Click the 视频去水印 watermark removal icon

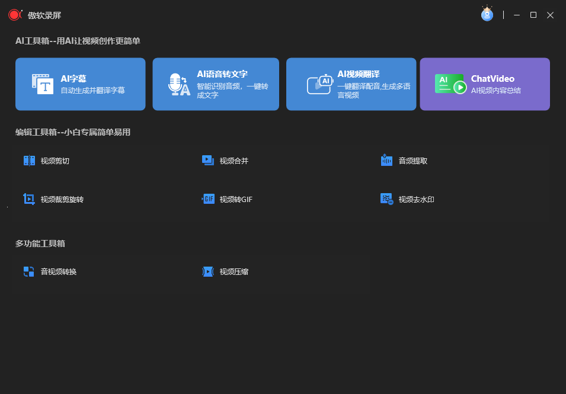click(x=386, y=199)
